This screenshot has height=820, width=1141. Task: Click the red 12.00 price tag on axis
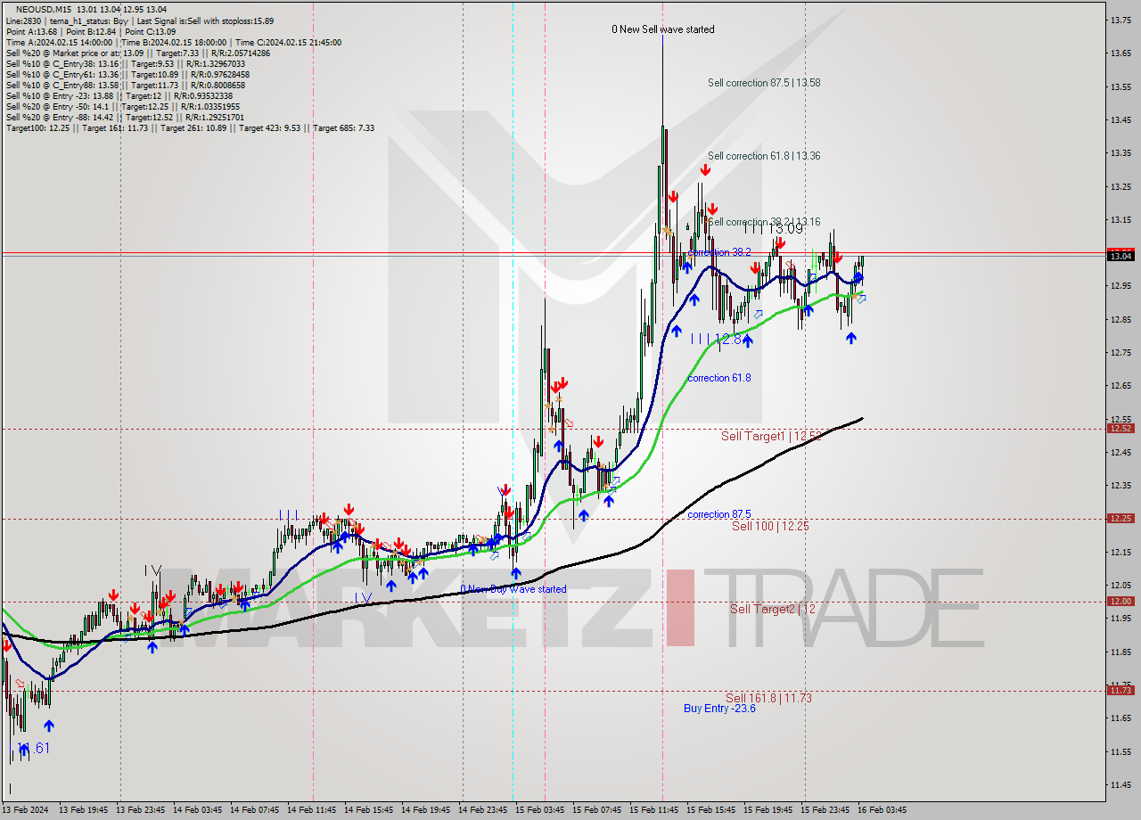pyautogui.click(x=1120, y=602)
